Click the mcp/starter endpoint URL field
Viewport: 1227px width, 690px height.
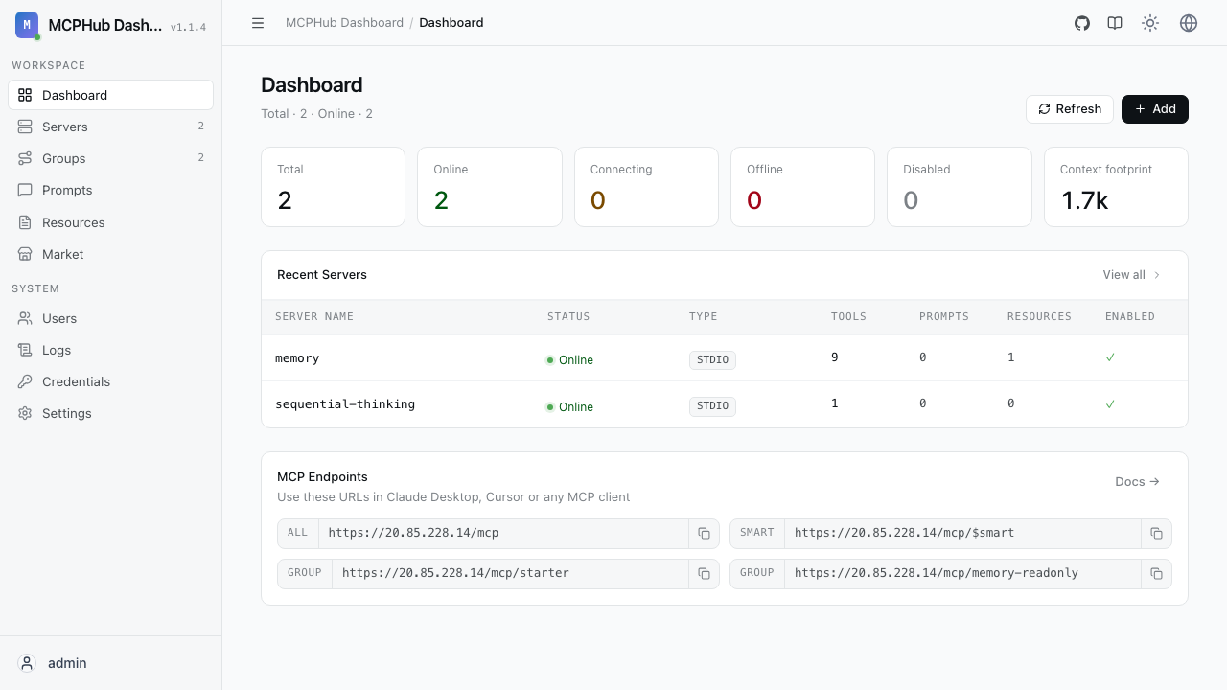tap(511, 574)
